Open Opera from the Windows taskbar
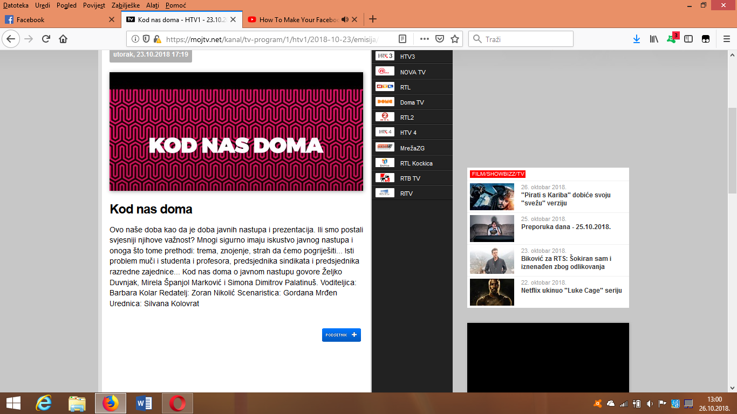 [x=178, y=403]
